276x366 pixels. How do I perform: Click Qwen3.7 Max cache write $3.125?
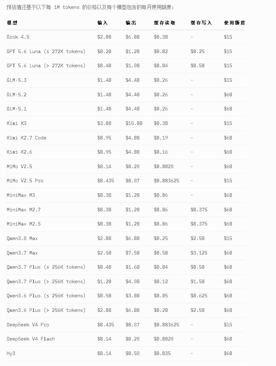199,253
